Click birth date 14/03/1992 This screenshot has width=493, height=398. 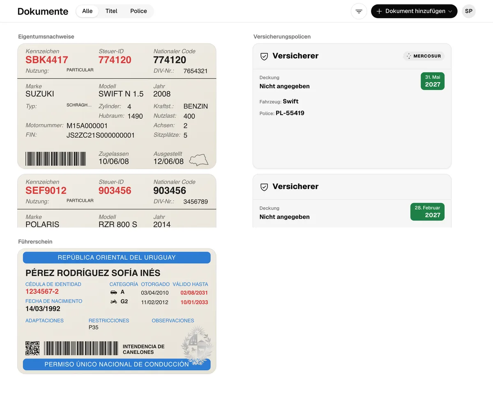point(43,309)
